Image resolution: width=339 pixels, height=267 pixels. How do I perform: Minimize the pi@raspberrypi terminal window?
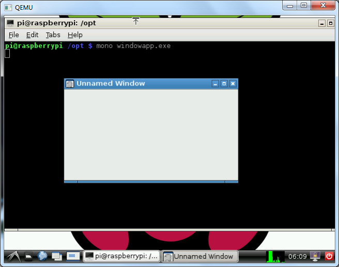click(x=322, y=23)
